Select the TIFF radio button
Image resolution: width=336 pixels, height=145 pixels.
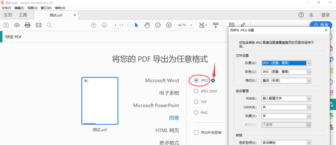[x=196, y=102]
